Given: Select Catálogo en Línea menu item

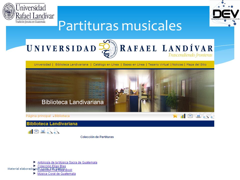Looking at the screenshot, I should [x=106, y=64].
